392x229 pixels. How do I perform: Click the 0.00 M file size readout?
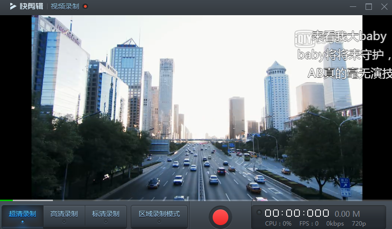coord(347,214)
